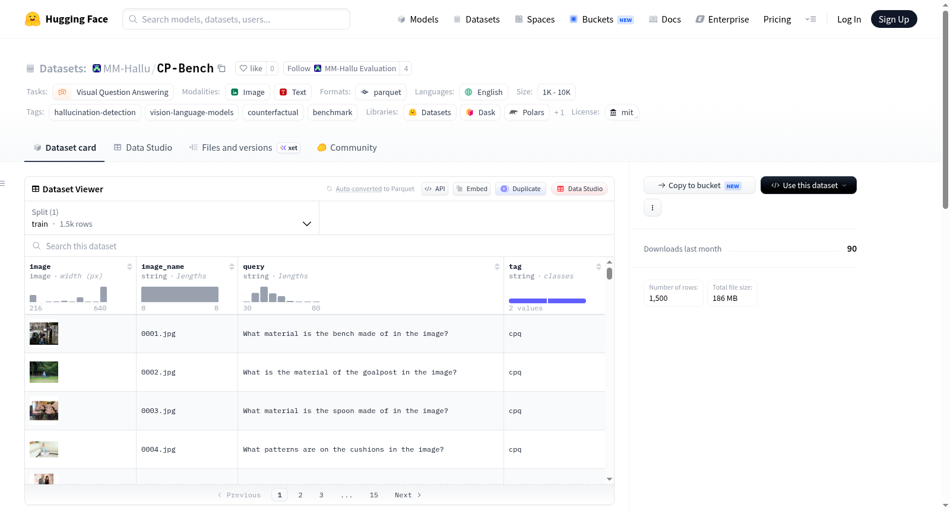Open the Datasets page
The width and height of the screenshot is (950, 511).
pyautogui.click(x=476, y=19)
